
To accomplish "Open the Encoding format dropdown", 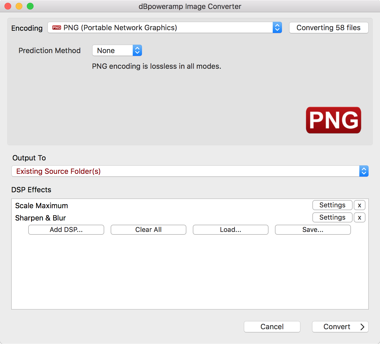I will [x=165, y=28].
